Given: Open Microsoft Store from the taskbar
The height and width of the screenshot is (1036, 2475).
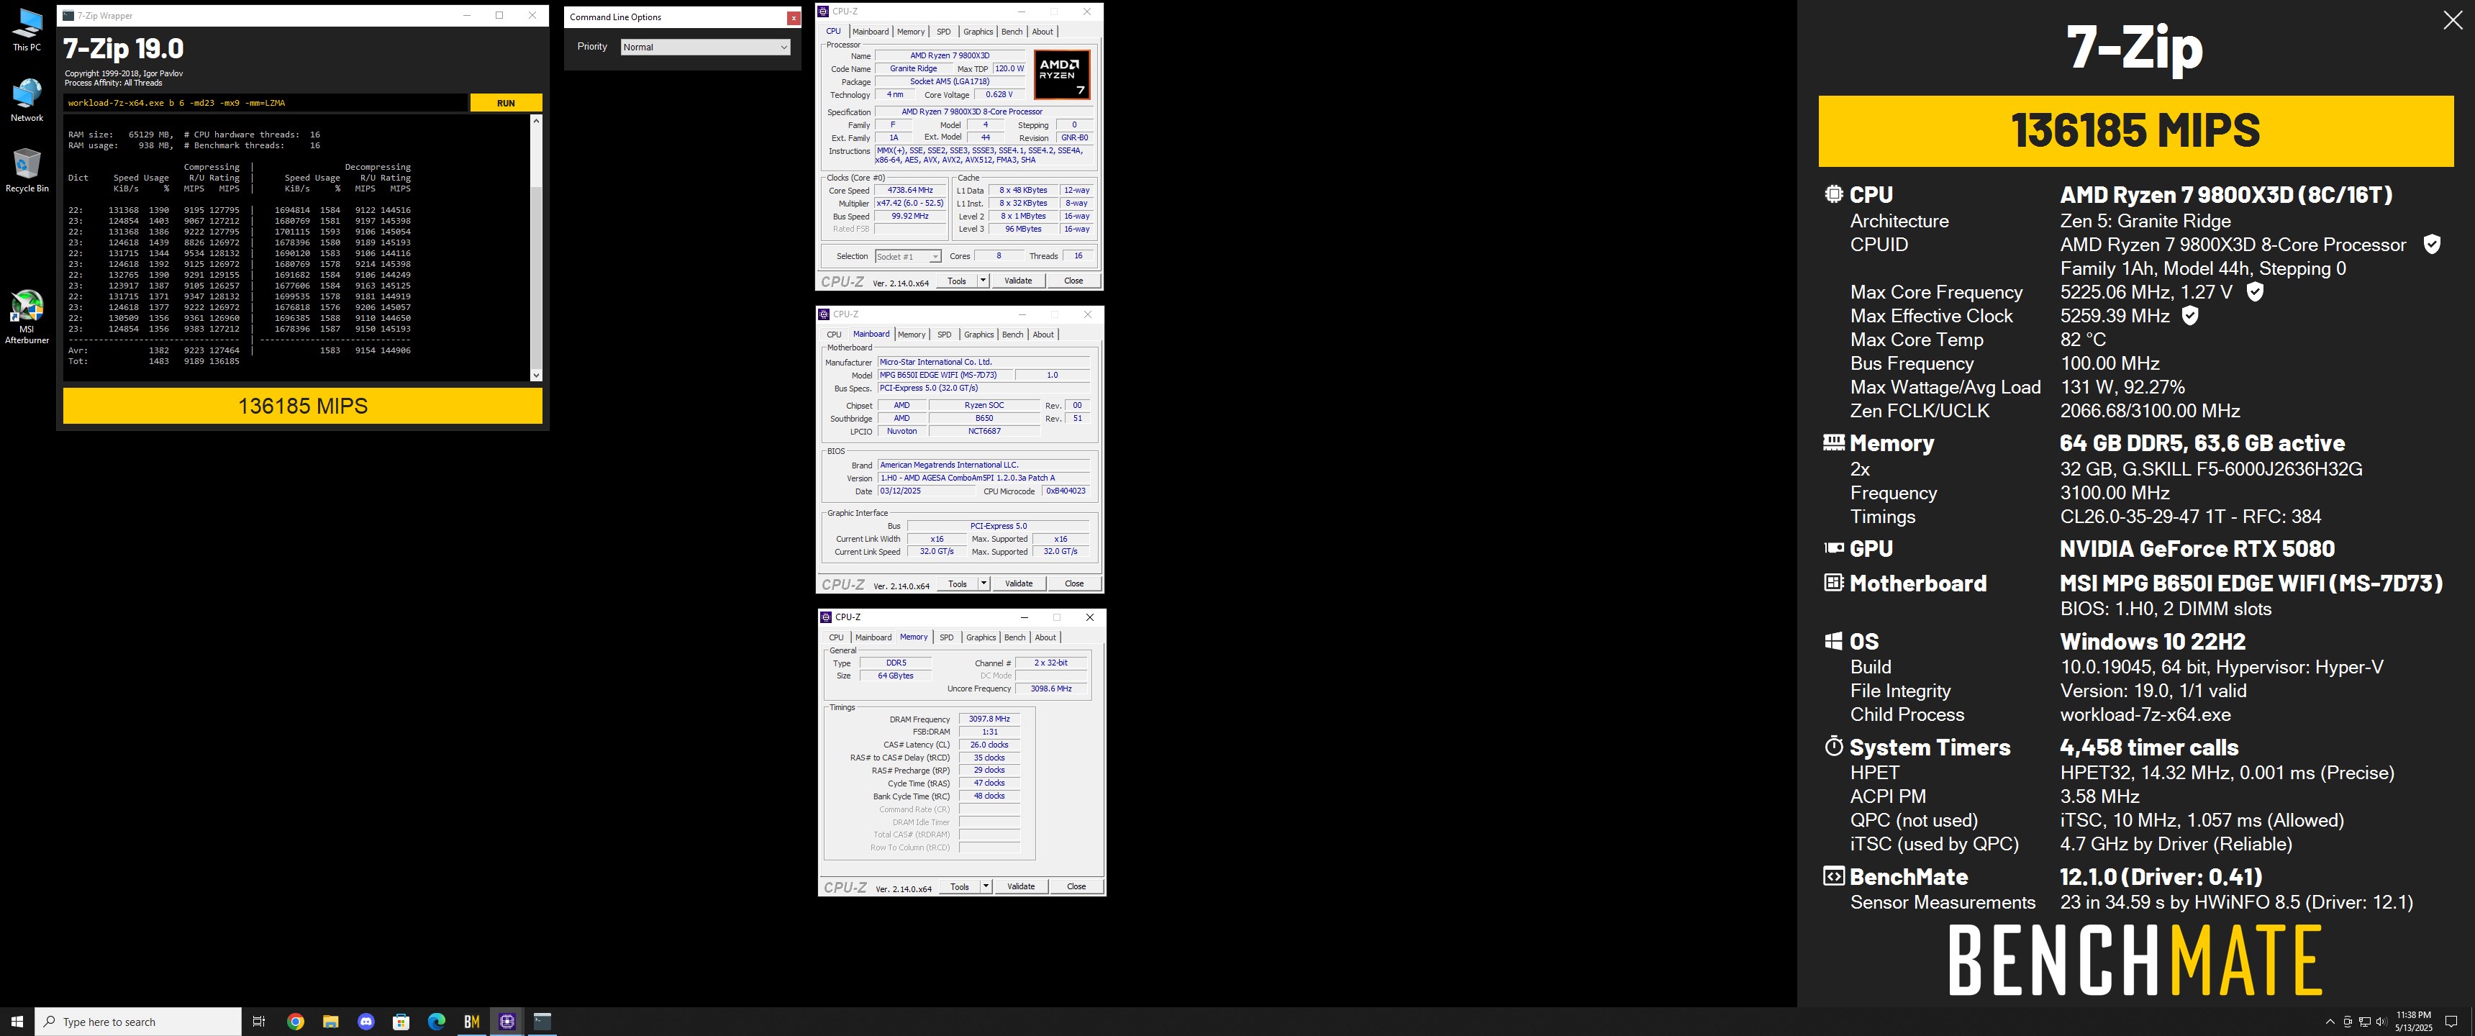Looking at the screenshot, I should coord(401,1022).
